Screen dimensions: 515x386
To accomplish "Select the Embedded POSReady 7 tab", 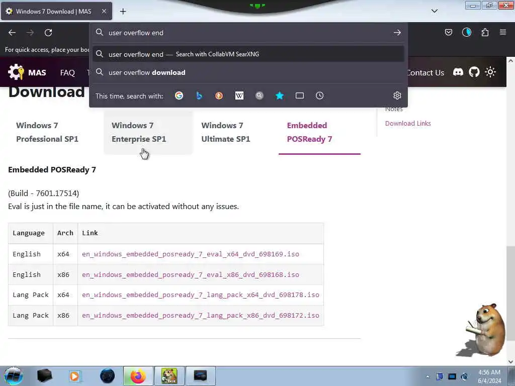I will pos(319,132).
